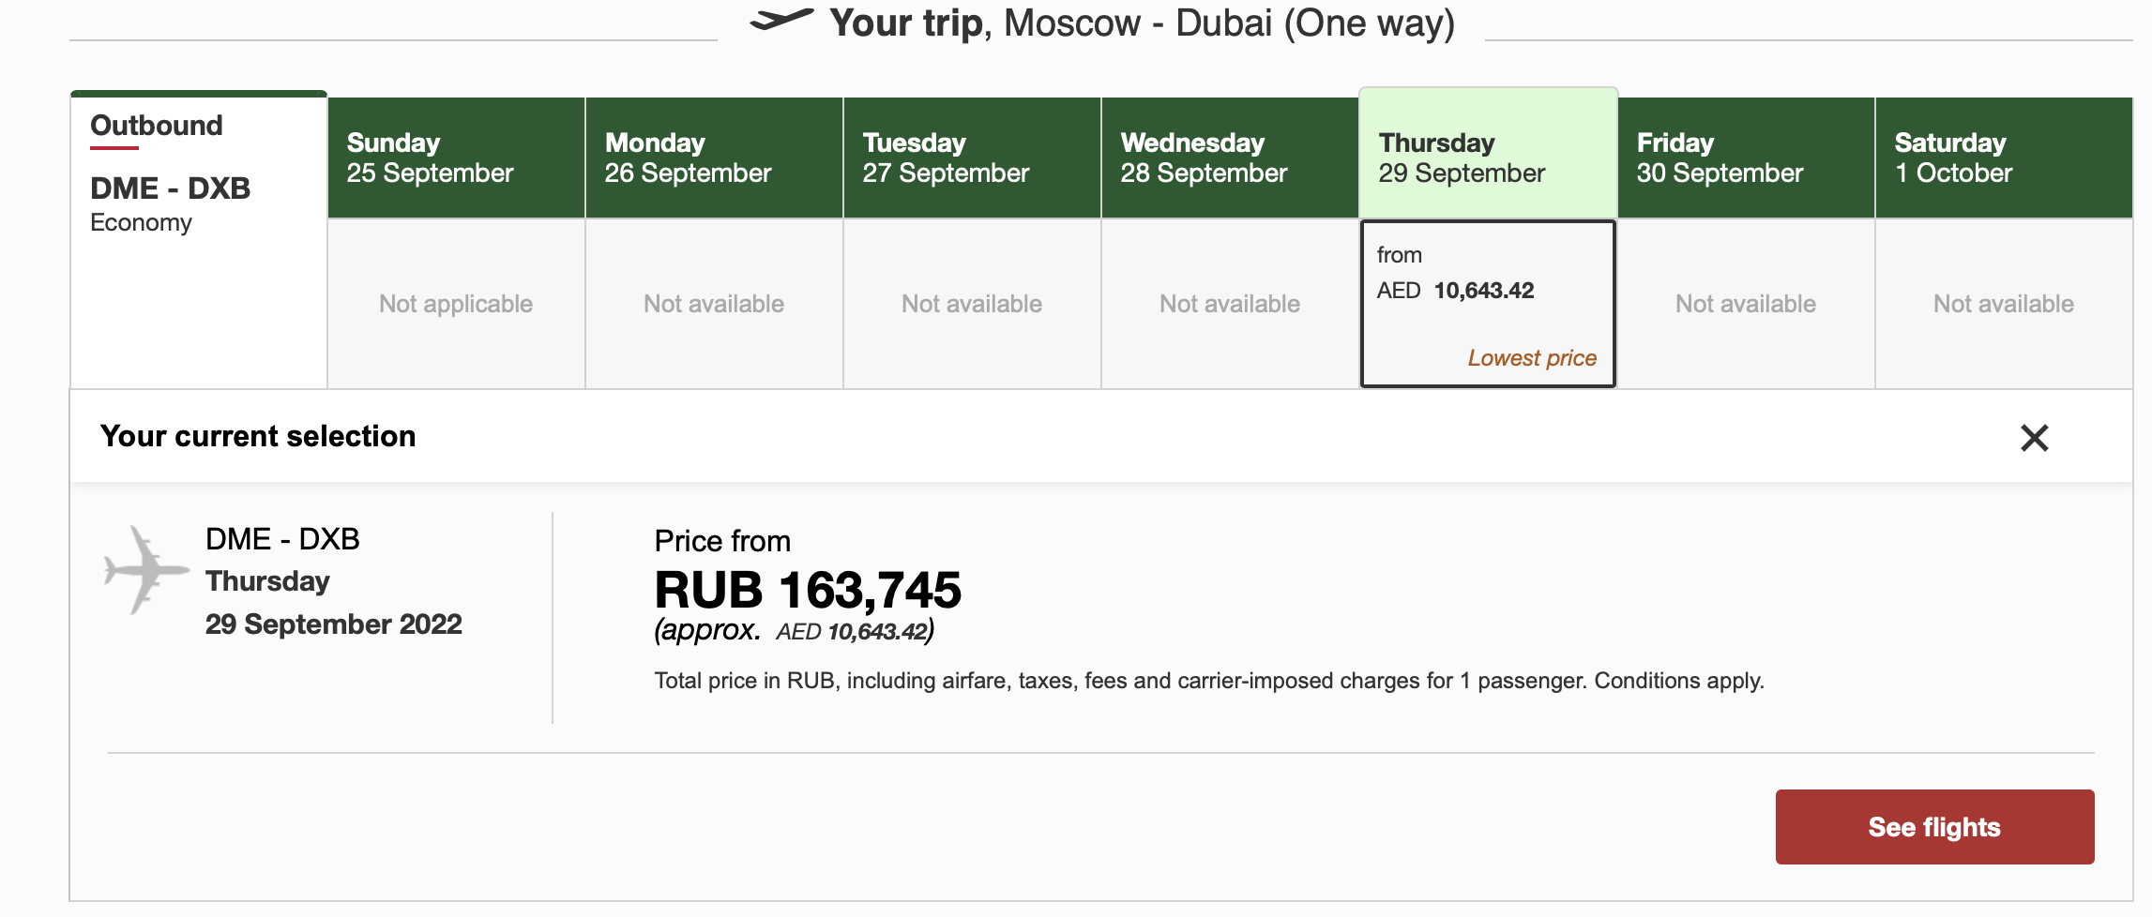Open the Outbound DME - DXB tab
The image size is (2152, 917).
[199, 239]
